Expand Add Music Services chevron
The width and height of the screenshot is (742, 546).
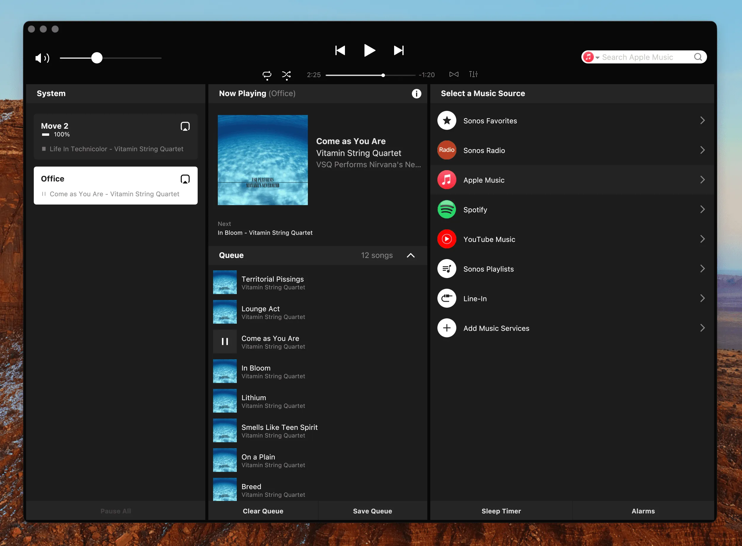coord(702,328)
